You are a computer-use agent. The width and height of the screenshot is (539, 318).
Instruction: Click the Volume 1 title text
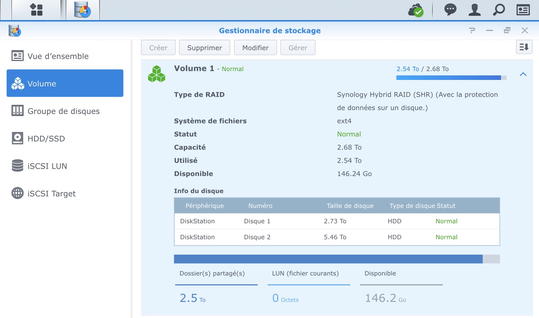194,68
